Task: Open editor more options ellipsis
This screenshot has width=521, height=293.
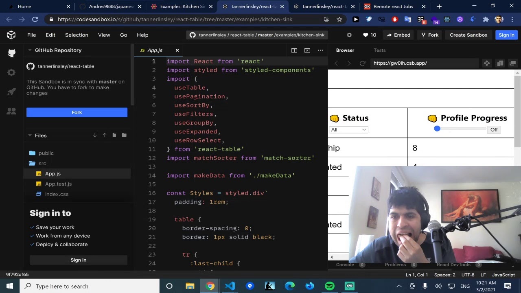Action: pos(320,50)
